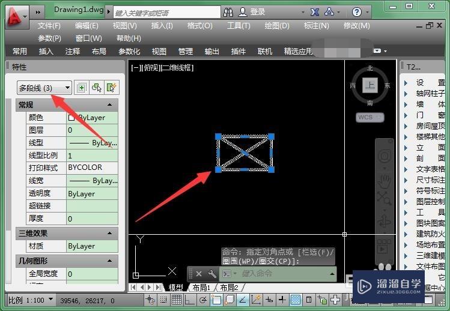Switch to the 注释 ribbon tab

click(73, 52)
